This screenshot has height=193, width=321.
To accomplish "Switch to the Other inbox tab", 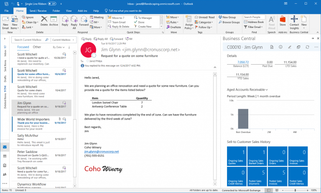I will [37, 47].
